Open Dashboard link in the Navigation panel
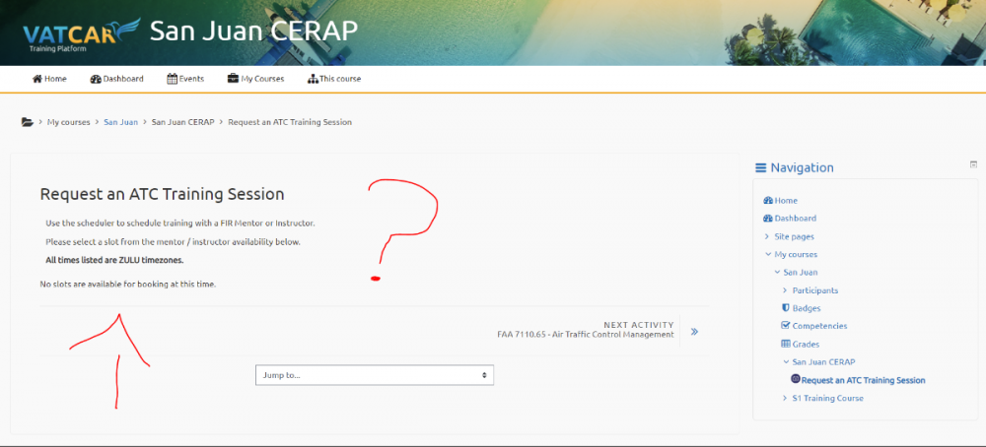This screenshot has height=447, width=986. pyautogui.click(x=795, y=219)
